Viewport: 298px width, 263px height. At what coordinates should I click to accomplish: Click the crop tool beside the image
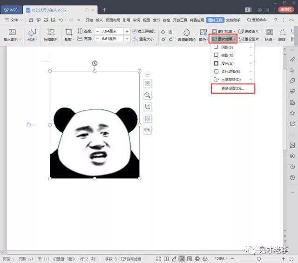click(148, 107)
